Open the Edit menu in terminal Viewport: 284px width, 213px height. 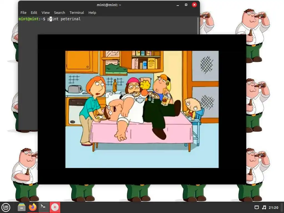(34, 13)
